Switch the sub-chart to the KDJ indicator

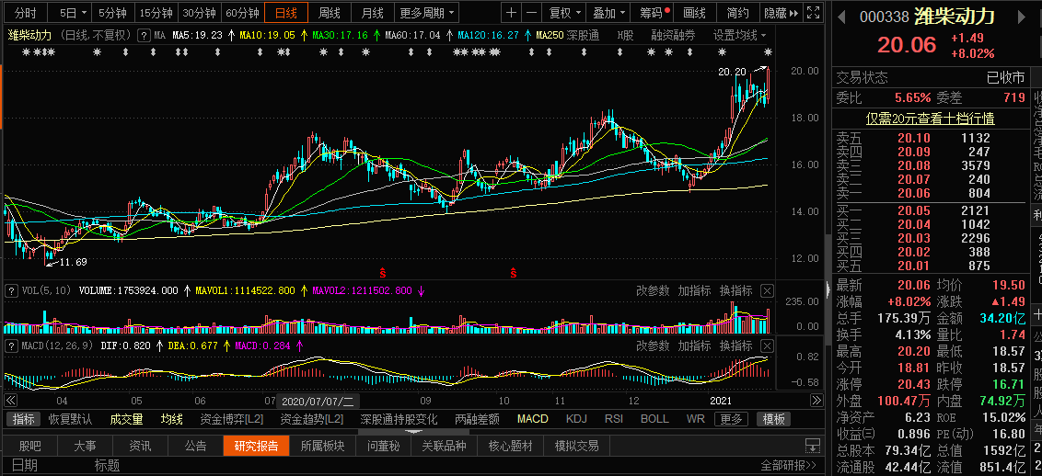tap(576, 419)
